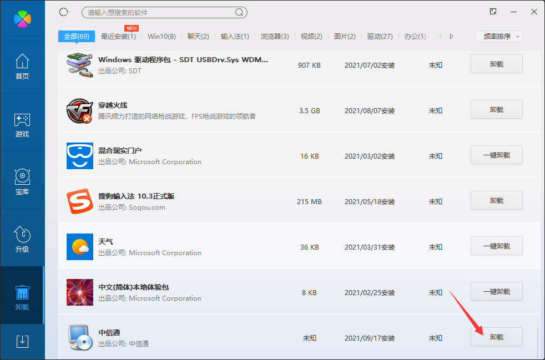This screenshot has width=545, height=360.
Task: Open the download manager icon at sidebar bottom
Action: click(22, 342)
